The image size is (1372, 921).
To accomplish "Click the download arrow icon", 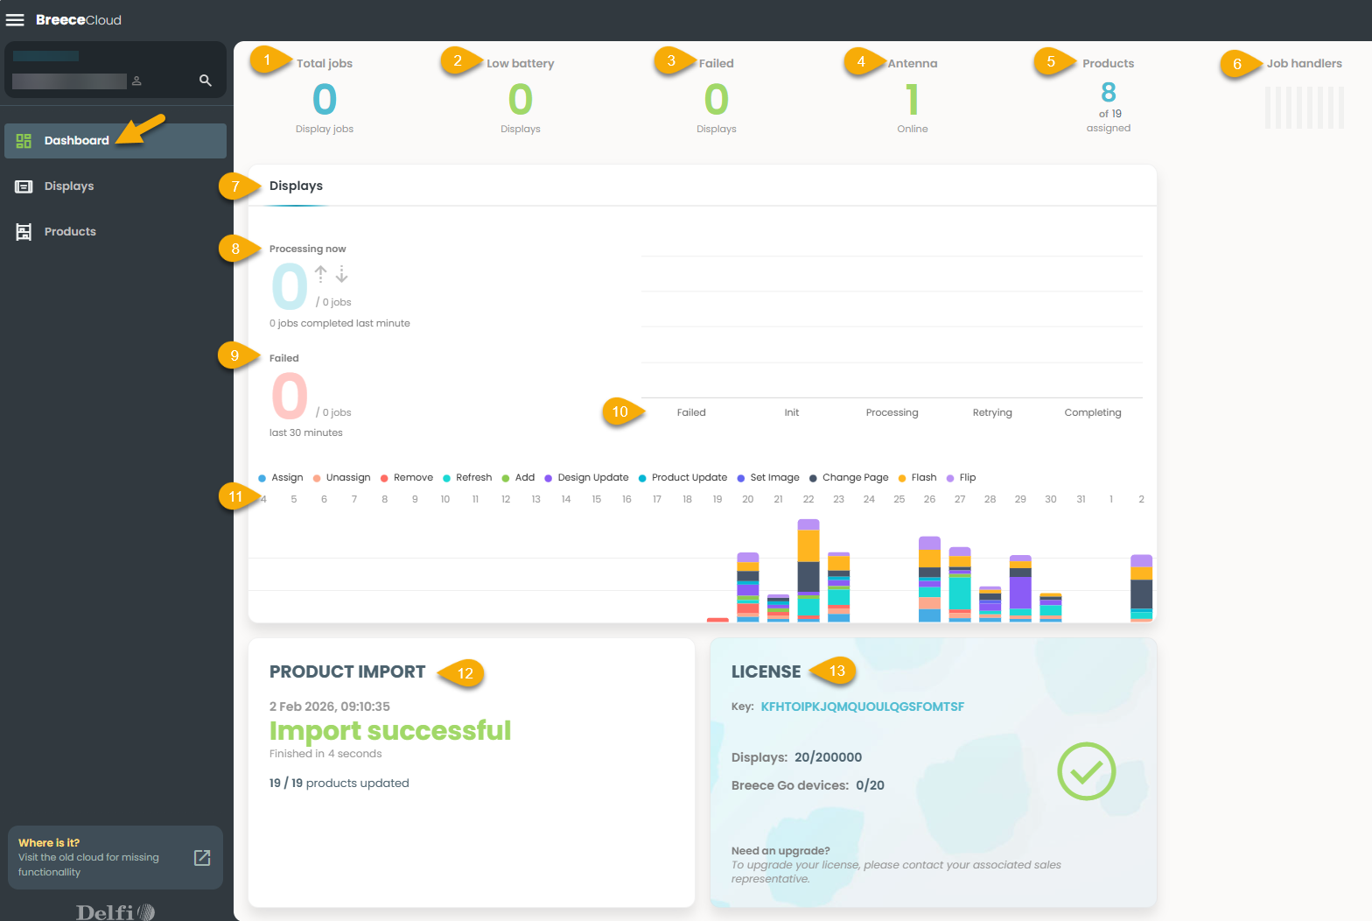I will [x=342, y=274].
